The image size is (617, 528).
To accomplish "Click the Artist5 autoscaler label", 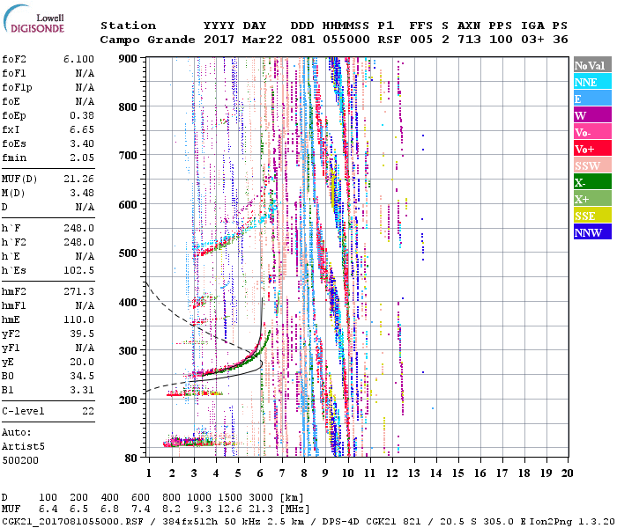I will pos(23,447).
